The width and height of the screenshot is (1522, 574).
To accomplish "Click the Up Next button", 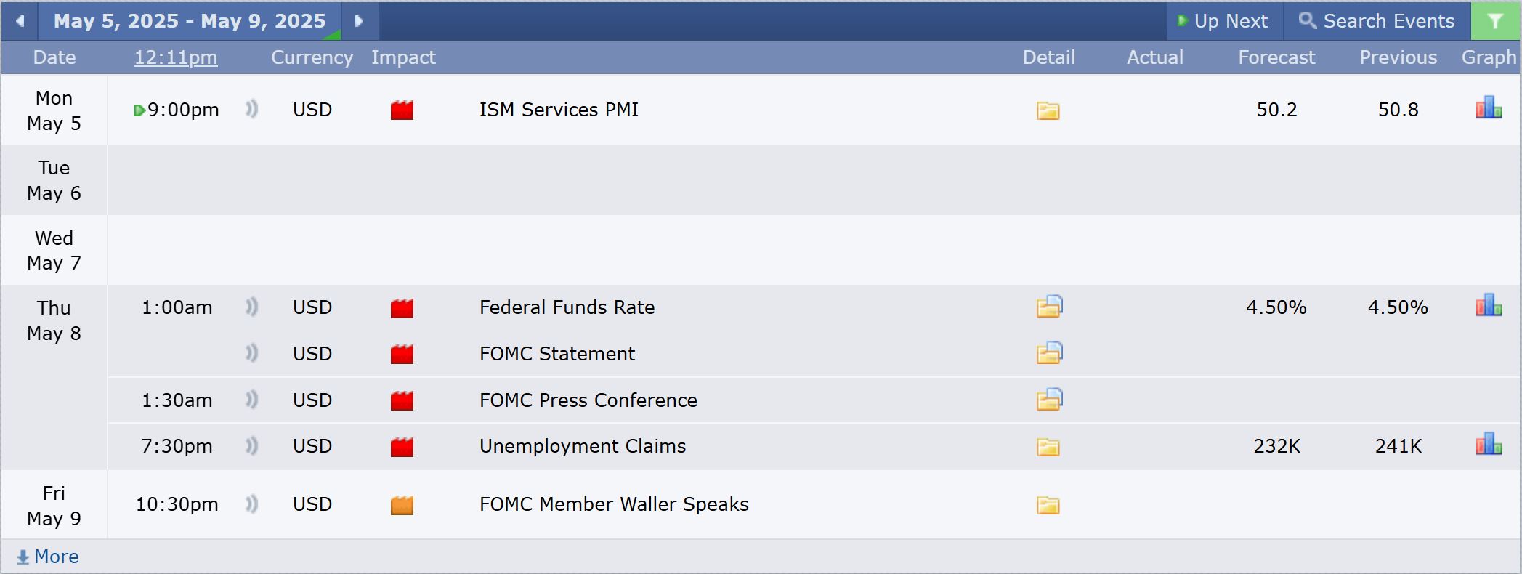I will point(1224,21).
